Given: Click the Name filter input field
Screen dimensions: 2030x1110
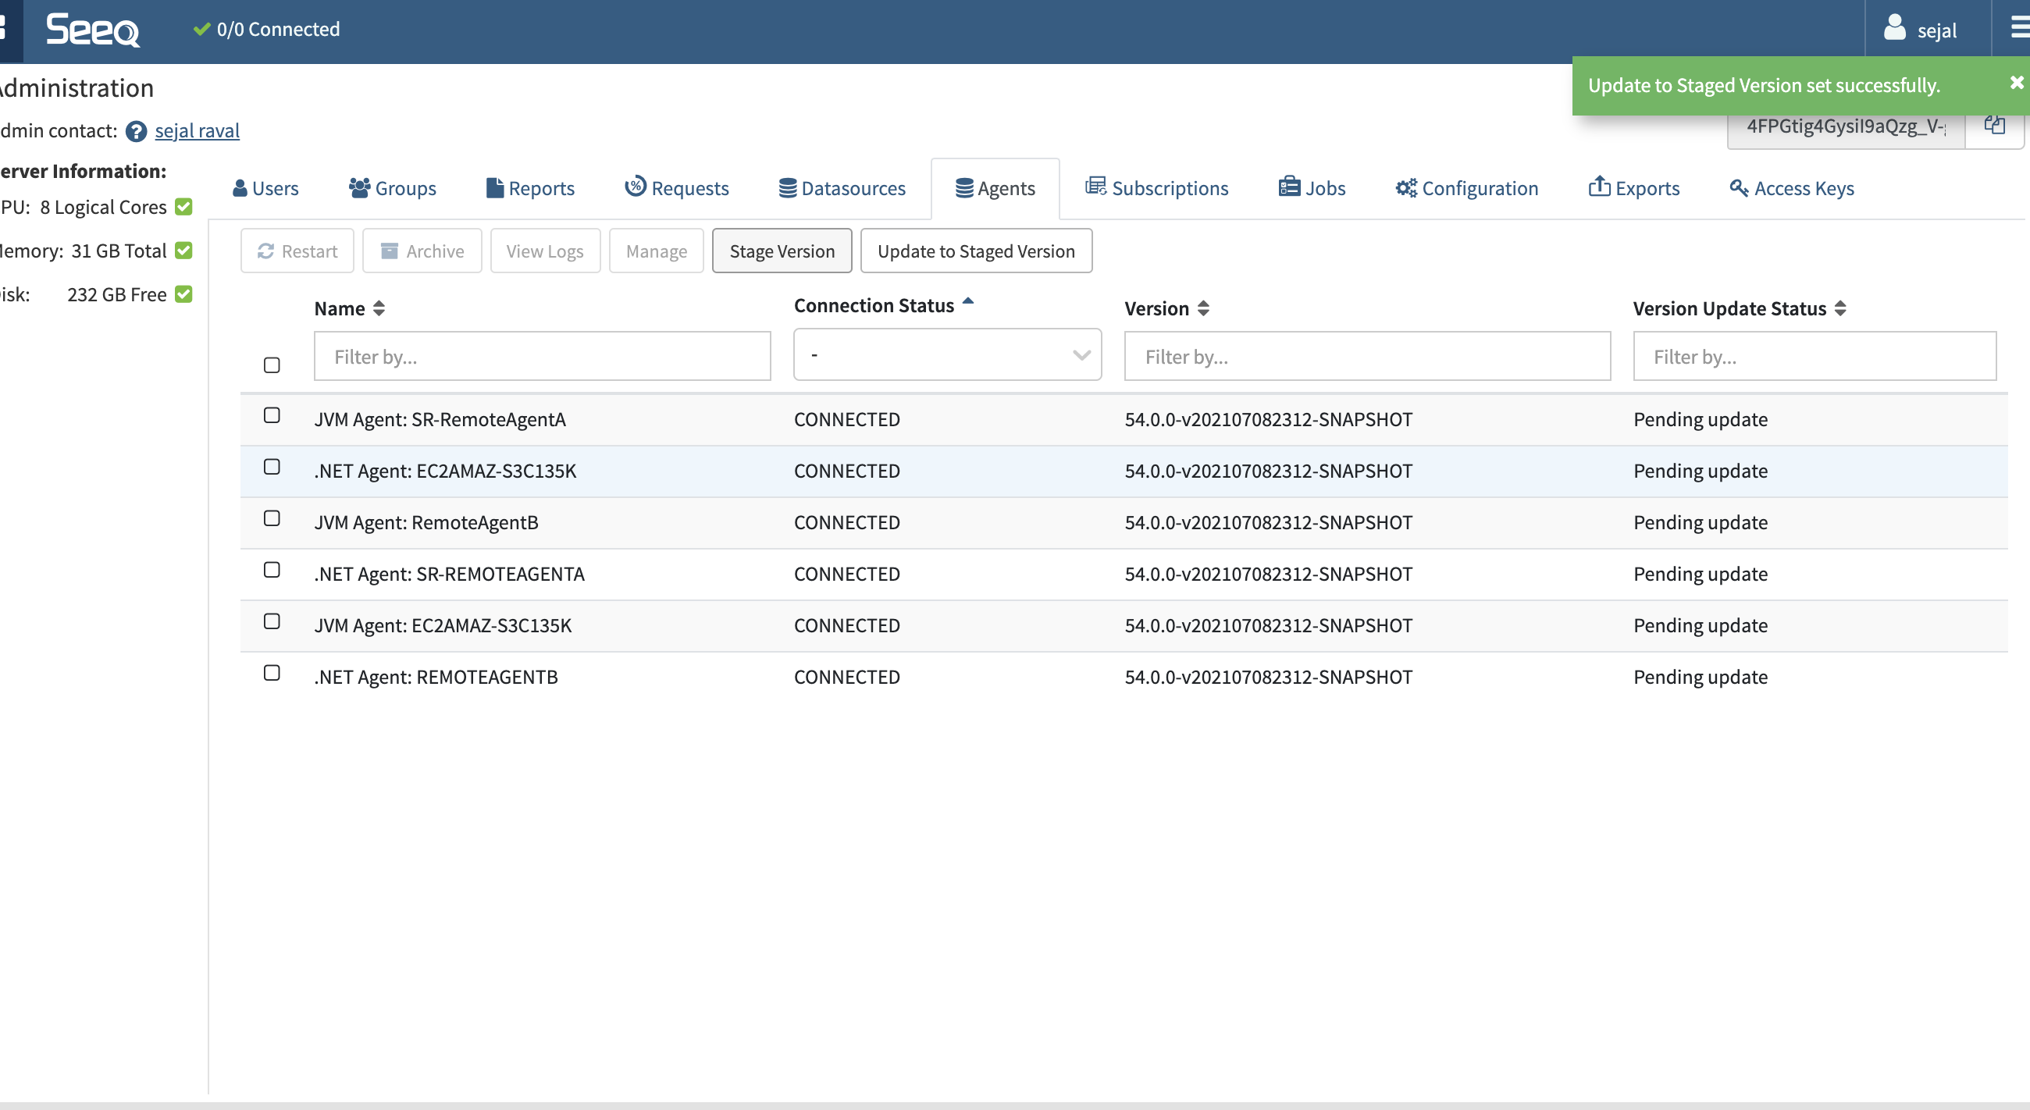Looking at the screenshot, I should click(x=542, y=357).
